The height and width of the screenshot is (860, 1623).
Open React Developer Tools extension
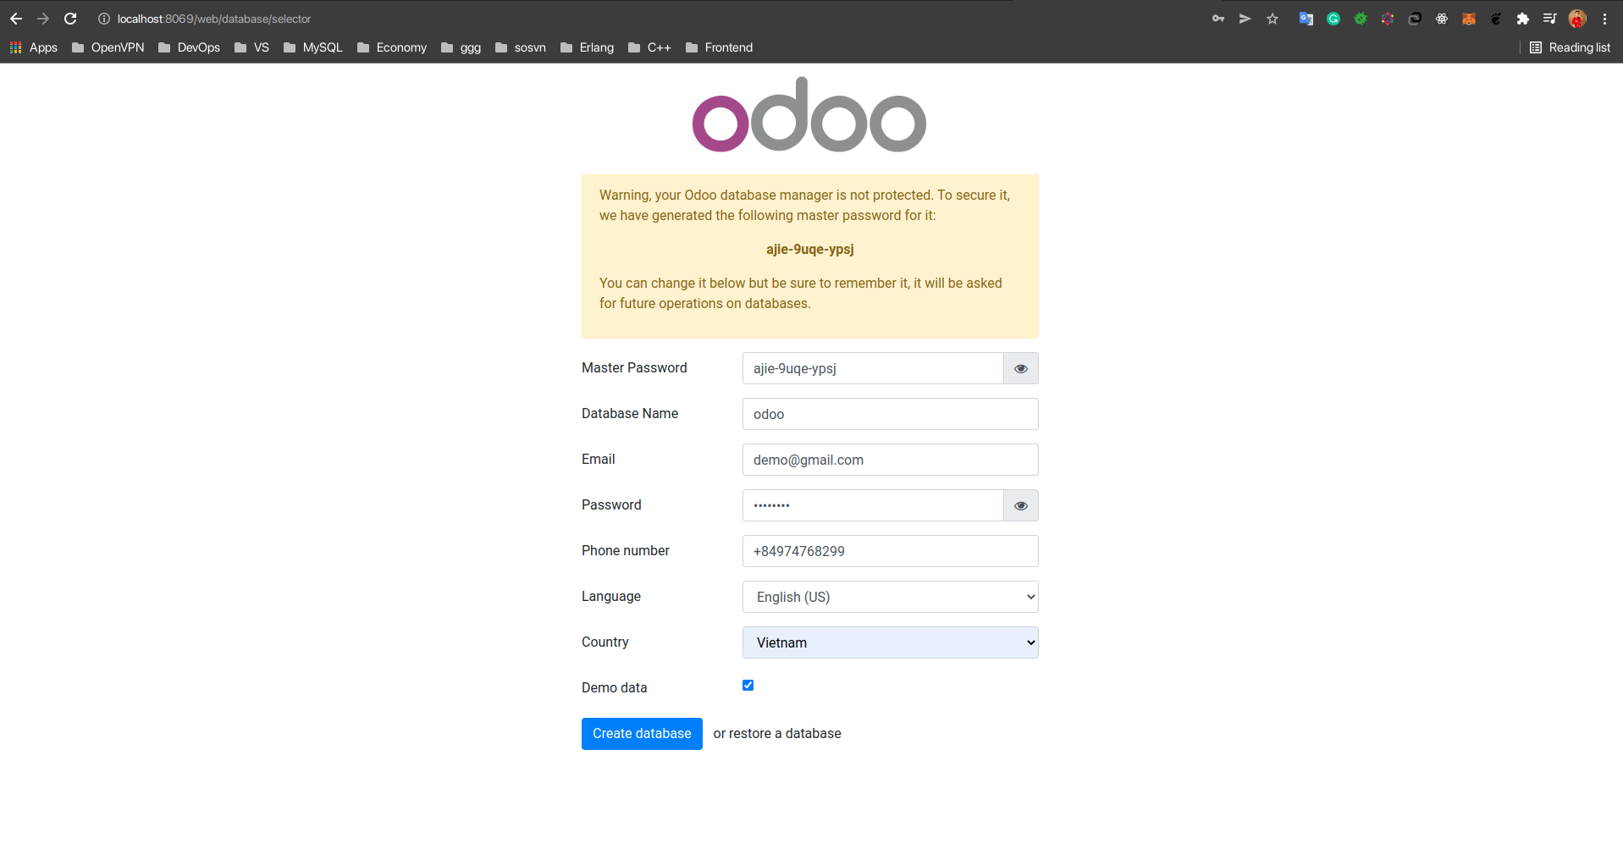click(x=1442, y=19)
